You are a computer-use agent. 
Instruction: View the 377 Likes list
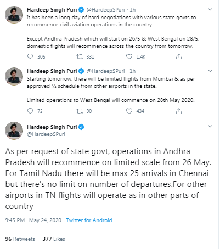[54, 239]
